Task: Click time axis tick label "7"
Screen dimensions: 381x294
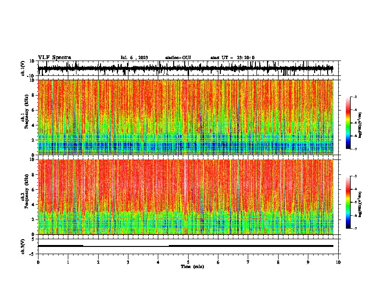Action: click(248, 262)
